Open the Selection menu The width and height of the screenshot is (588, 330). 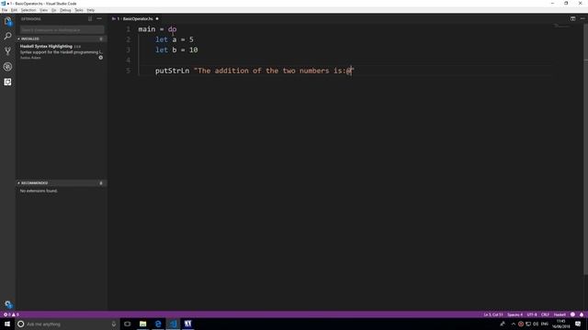click(28, 10)
